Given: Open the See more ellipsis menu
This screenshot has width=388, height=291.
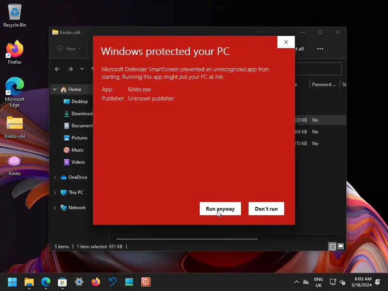Looking at the screenshot, I should point(320,49).
